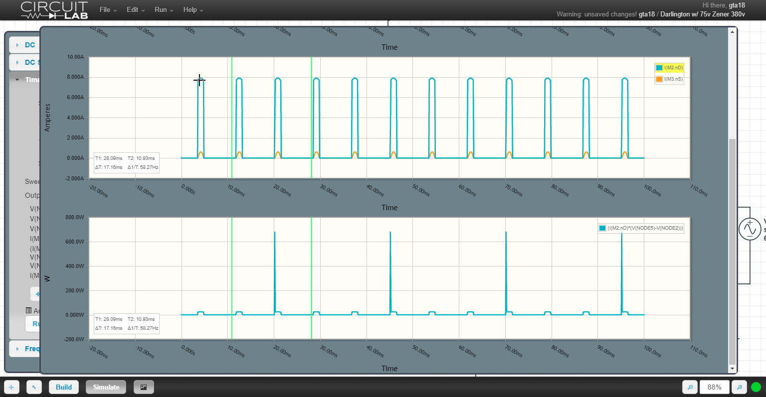The width and height of the screenshot is (766, 397).
Task: Click the scrollbar up arrow in plot window
Action: tap(732, 32)
